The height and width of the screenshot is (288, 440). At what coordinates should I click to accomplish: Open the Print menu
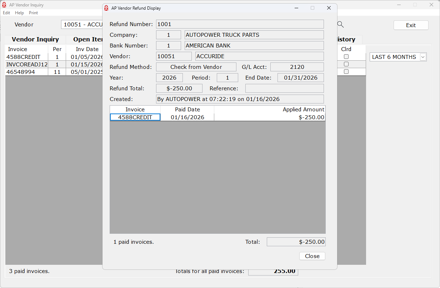[33, 13]
